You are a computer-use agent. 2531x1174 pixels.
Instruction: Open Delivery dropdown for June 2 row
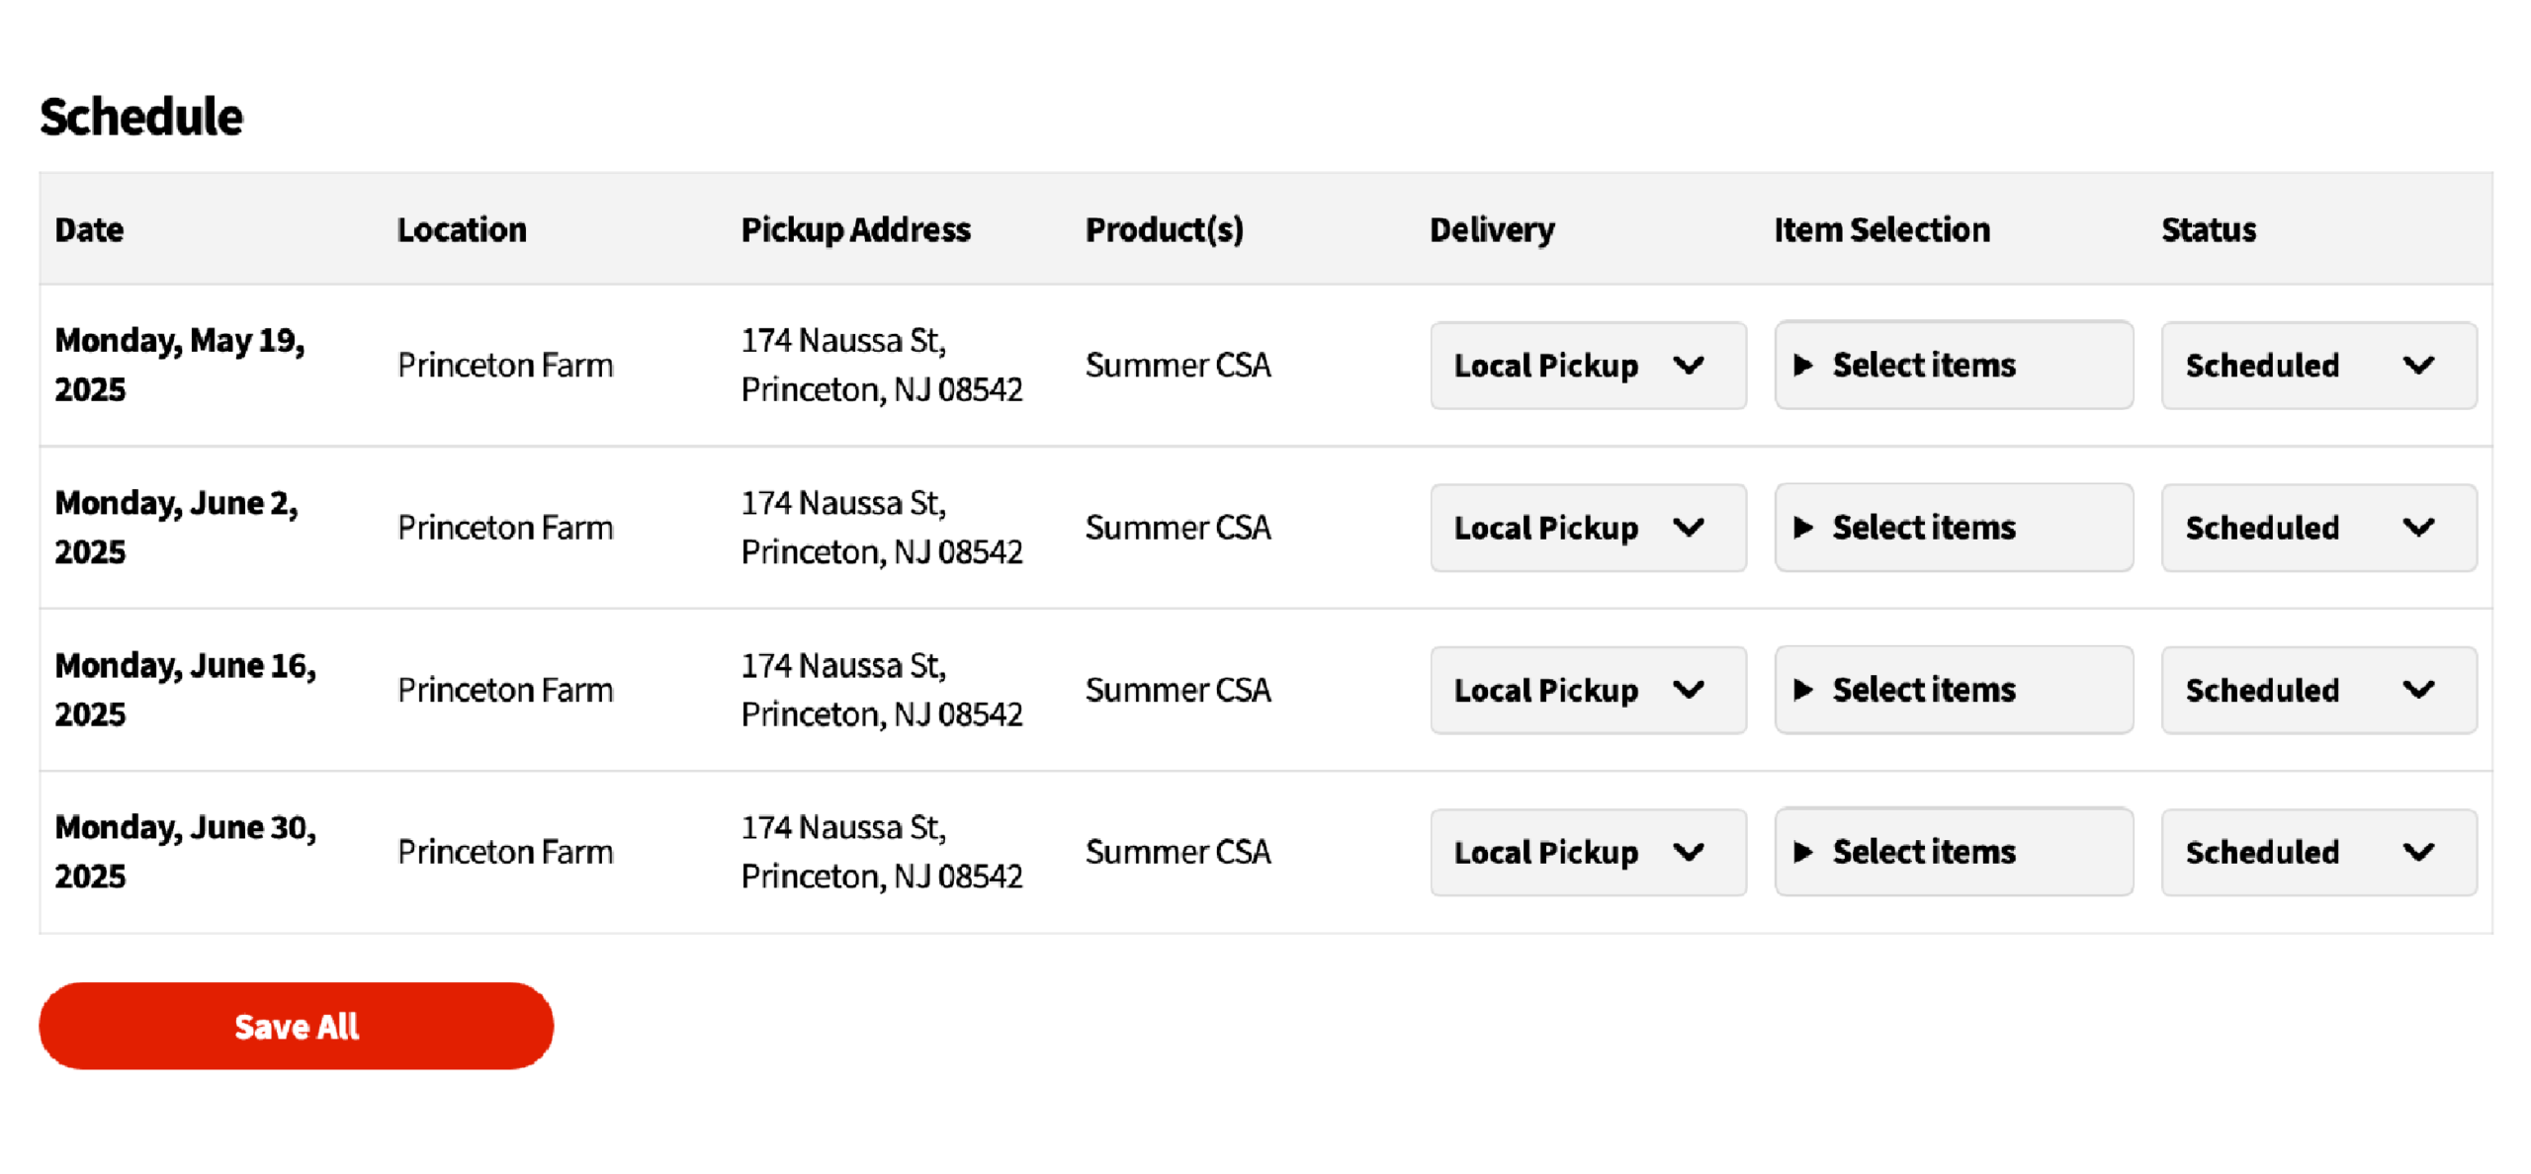pos(1587,528)
